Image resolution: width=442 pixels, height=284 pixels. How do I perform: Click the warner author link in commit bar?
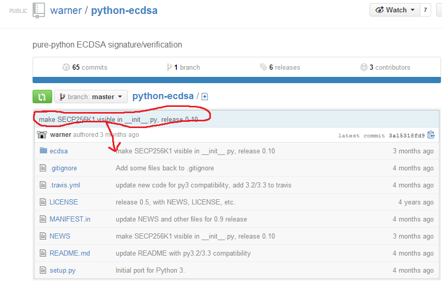[60, 135]
